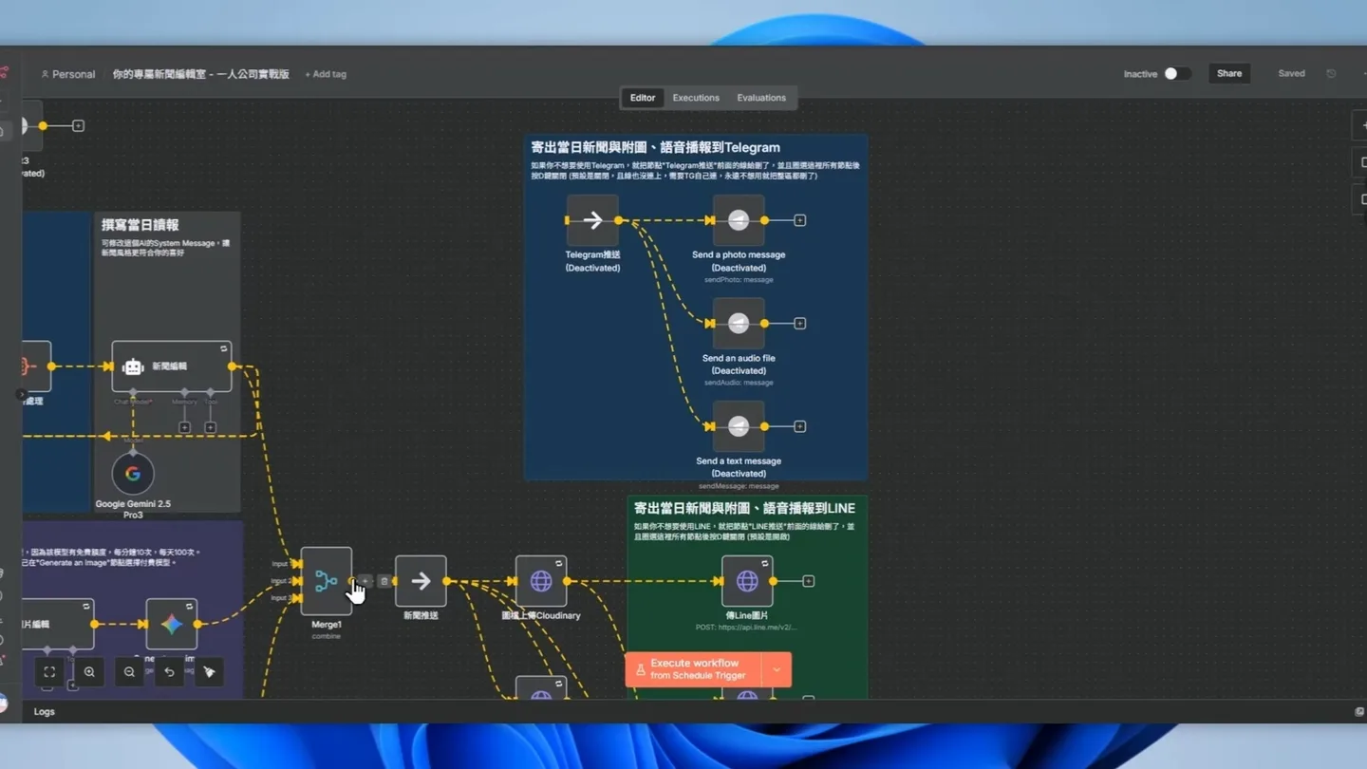Open the 新聞編輯 AI agent node

(x=172, y=366)
